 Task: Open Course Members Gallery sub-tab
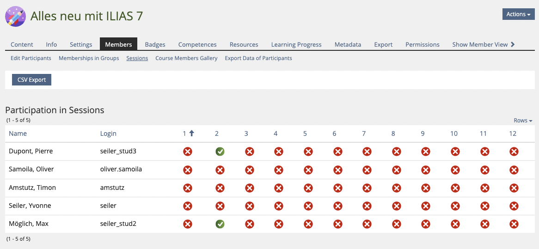186,58
